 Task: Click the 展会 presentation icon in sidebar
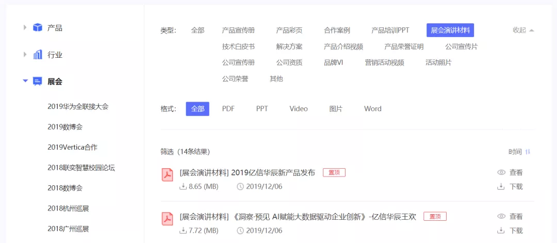(38, 82)
